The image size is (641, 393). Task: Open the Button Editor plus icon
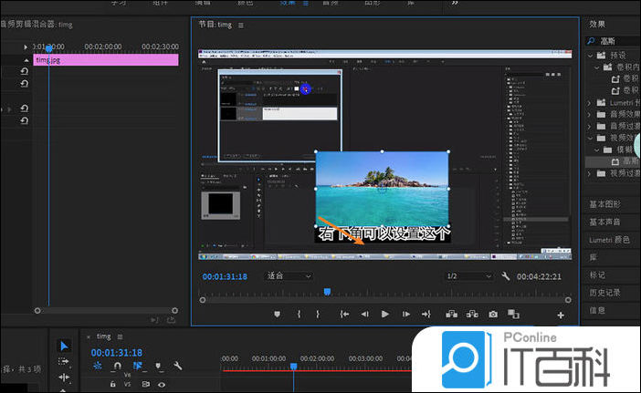(x=561, y=315)
